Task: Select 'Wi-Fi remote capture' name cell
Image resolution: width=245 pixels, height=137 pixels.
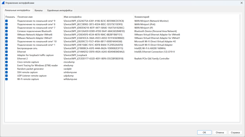Action: [28, 79]
